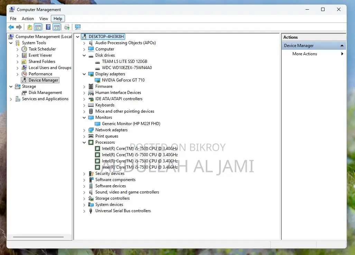Collapse Device Manager section in Actions pane
Viewport: 355px width, 255px height.
[342, 46]
